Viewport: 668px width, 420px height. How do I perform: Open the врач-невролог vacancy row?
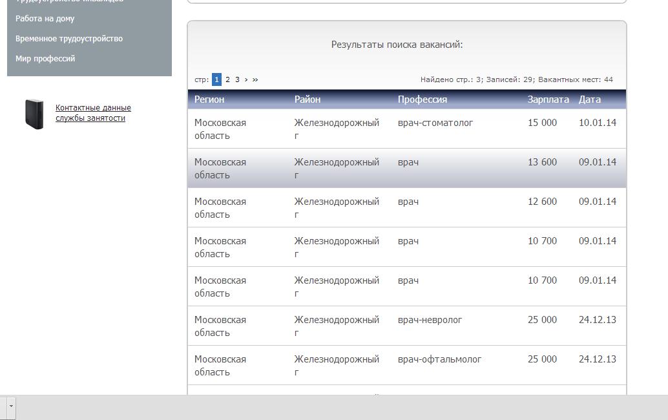(430, 320)
